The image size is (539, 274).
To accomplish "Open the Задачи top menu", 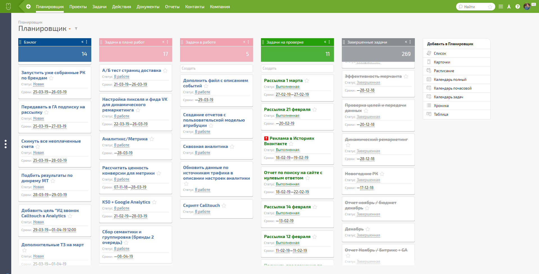I will tap(99, 7).
